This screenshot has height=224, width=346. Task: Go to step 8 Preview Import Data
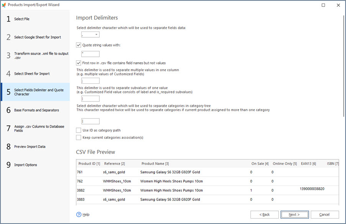[35, 147]
